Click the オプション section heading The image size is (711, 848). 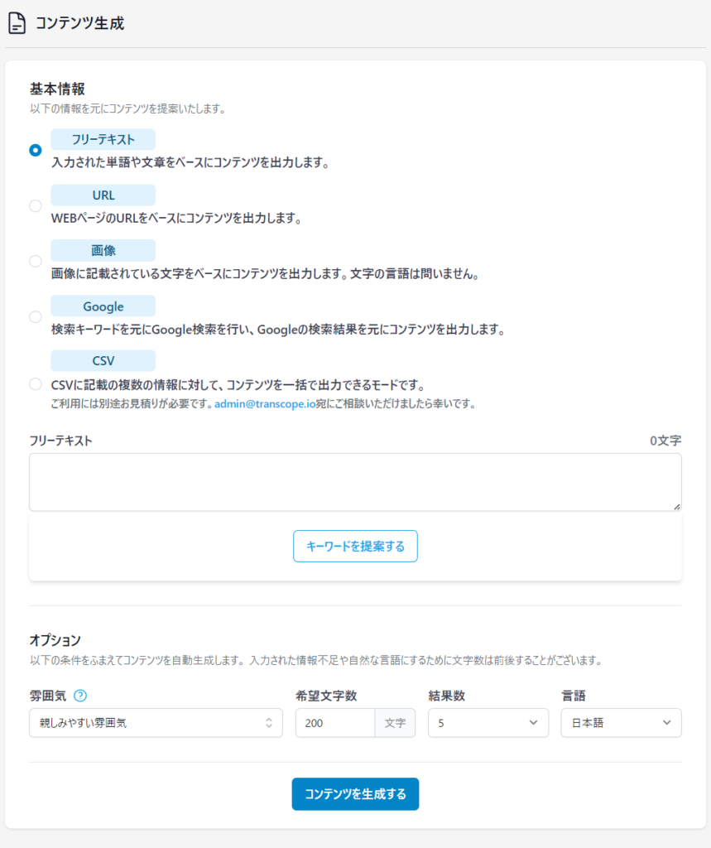55,640
